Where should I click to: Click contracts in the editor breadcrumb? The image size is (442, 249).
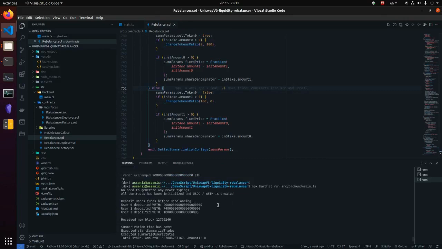(x=134, y=31)
